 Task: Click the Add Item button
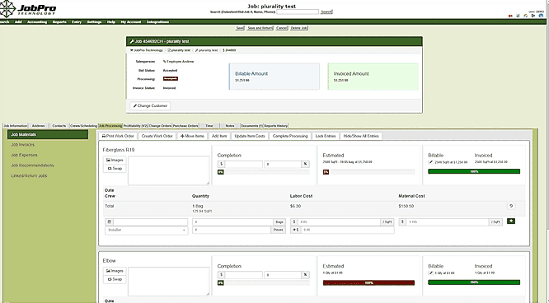219,136
